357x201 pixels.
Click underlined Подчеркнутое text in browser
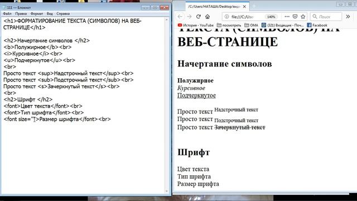(x=196, y=95)
